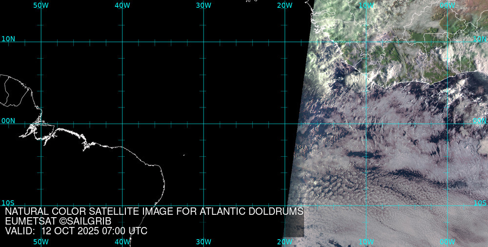Click the 00N equator label on left edge

point(8,121)
